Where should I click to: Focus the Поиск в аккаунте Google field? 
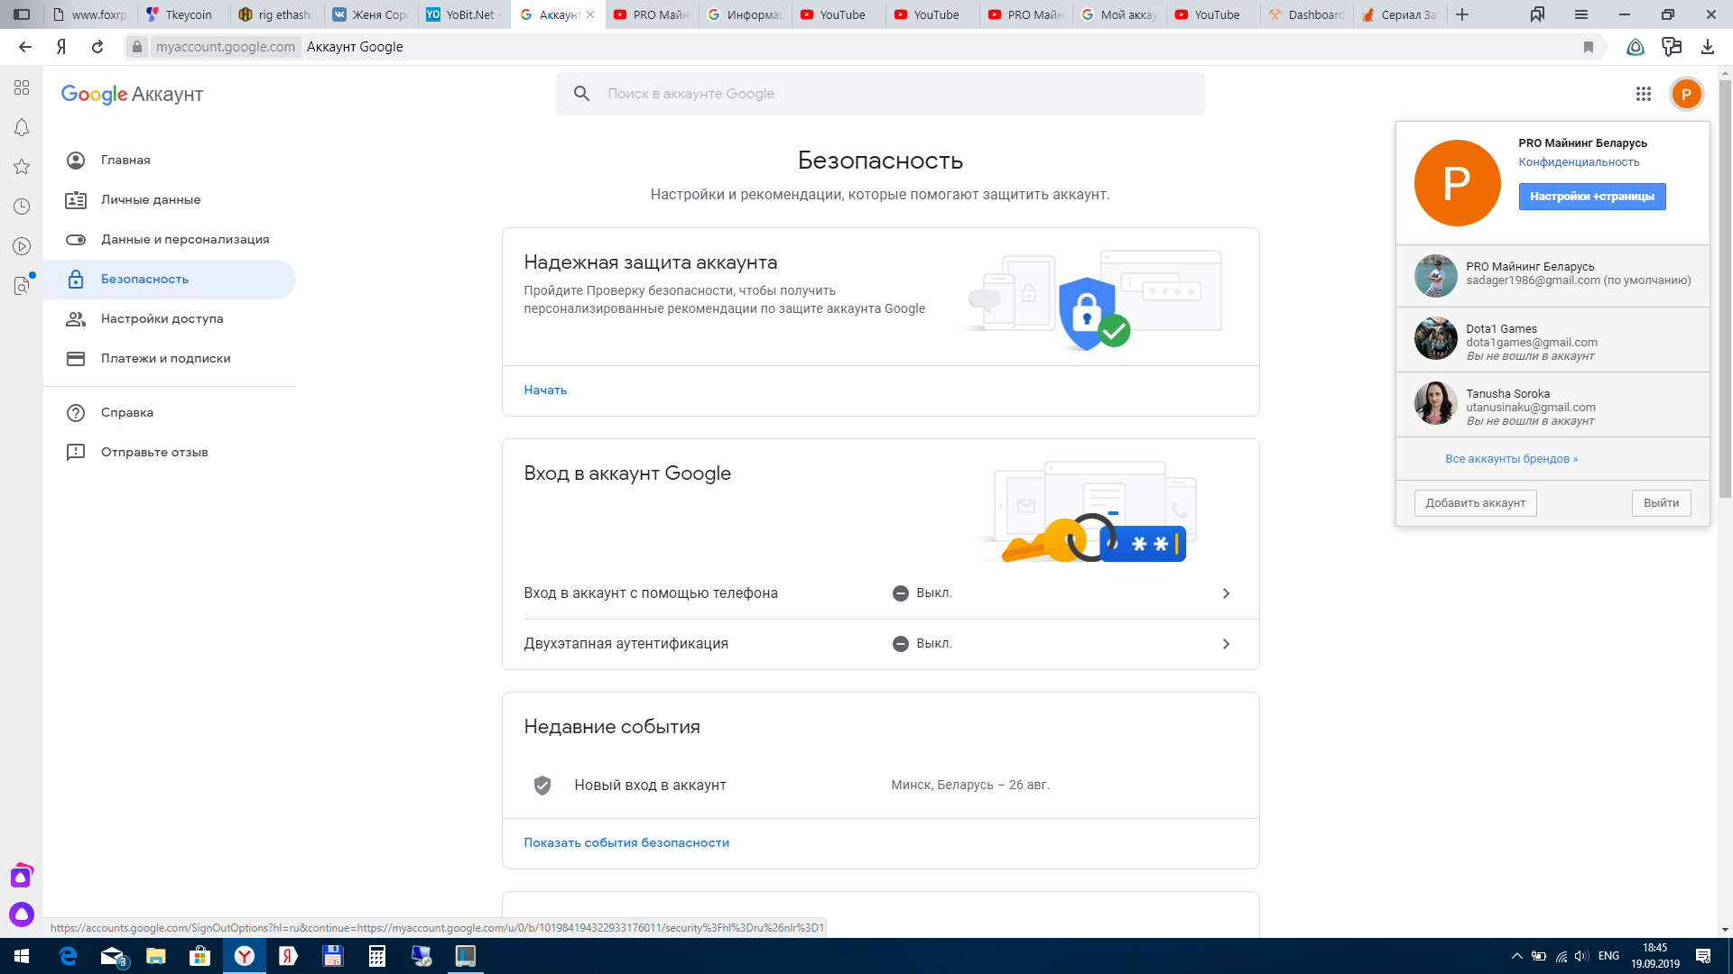[881, 94]
